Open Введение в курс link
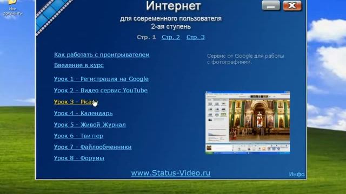This screenshot has height=194, width=346. coord(79,65)
